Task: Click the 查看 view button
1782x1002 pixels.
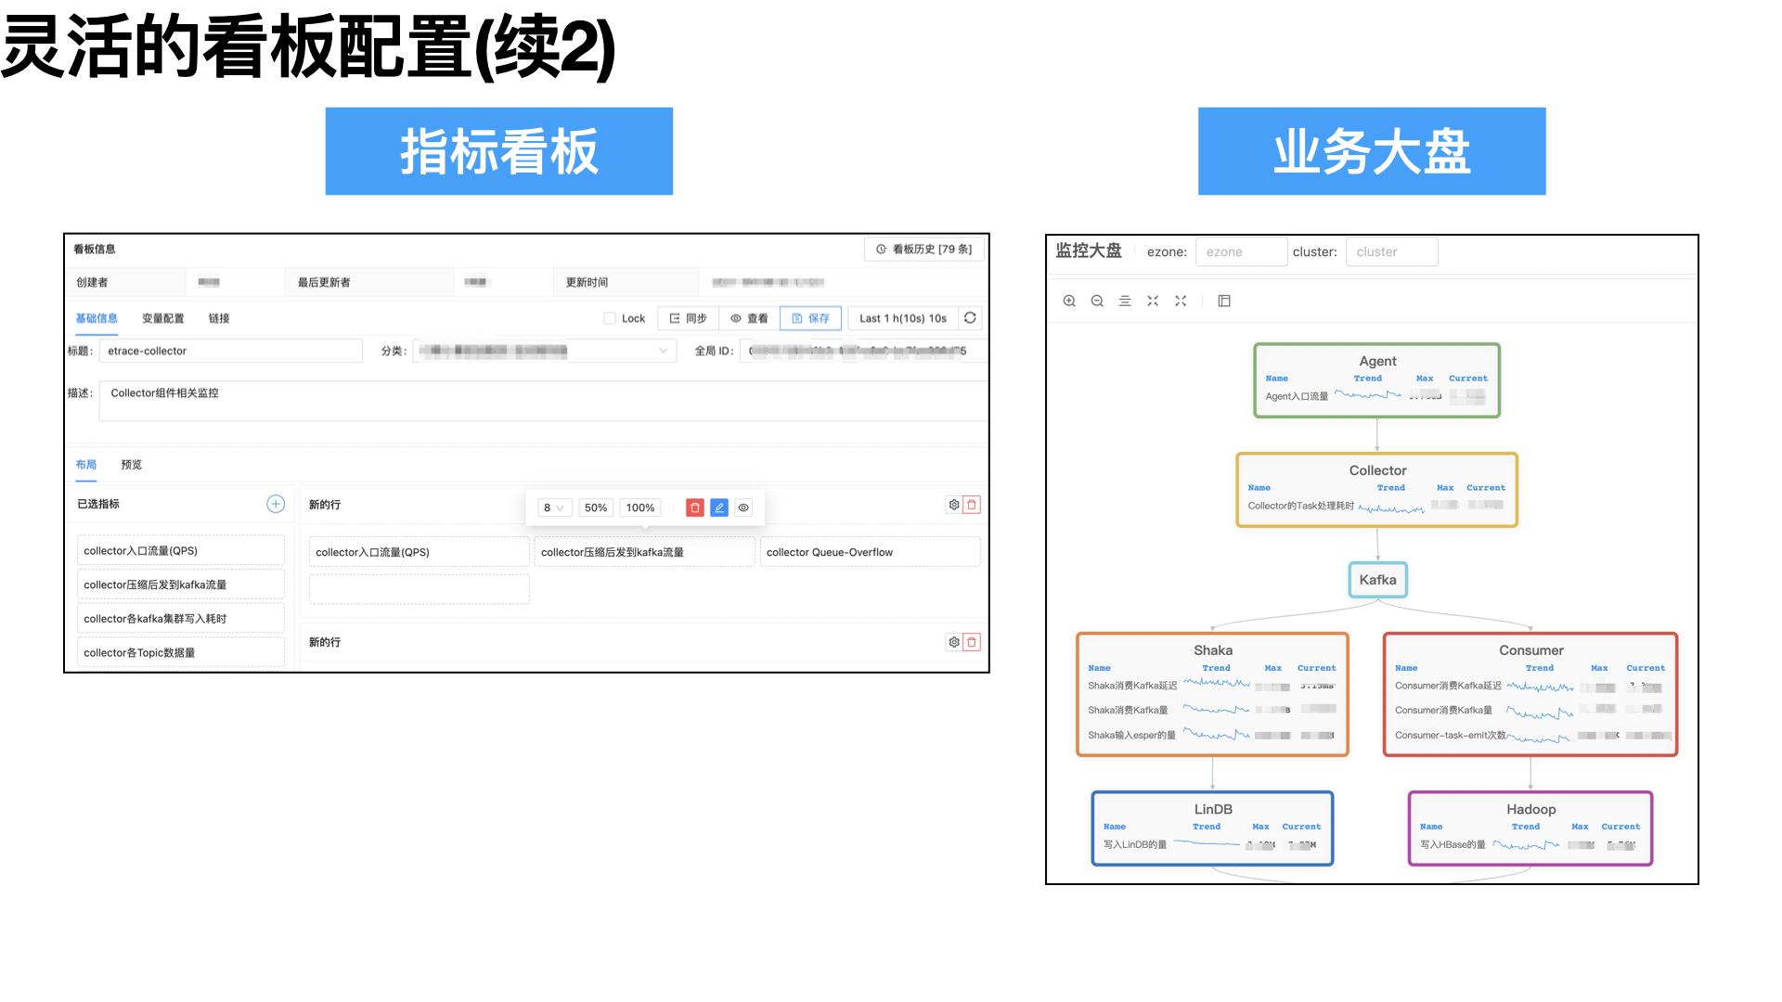Action: 749,318
